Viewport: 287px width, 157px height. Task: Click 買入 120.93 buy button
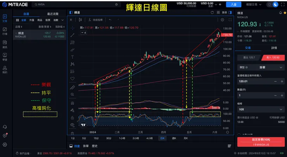point(273,58)
